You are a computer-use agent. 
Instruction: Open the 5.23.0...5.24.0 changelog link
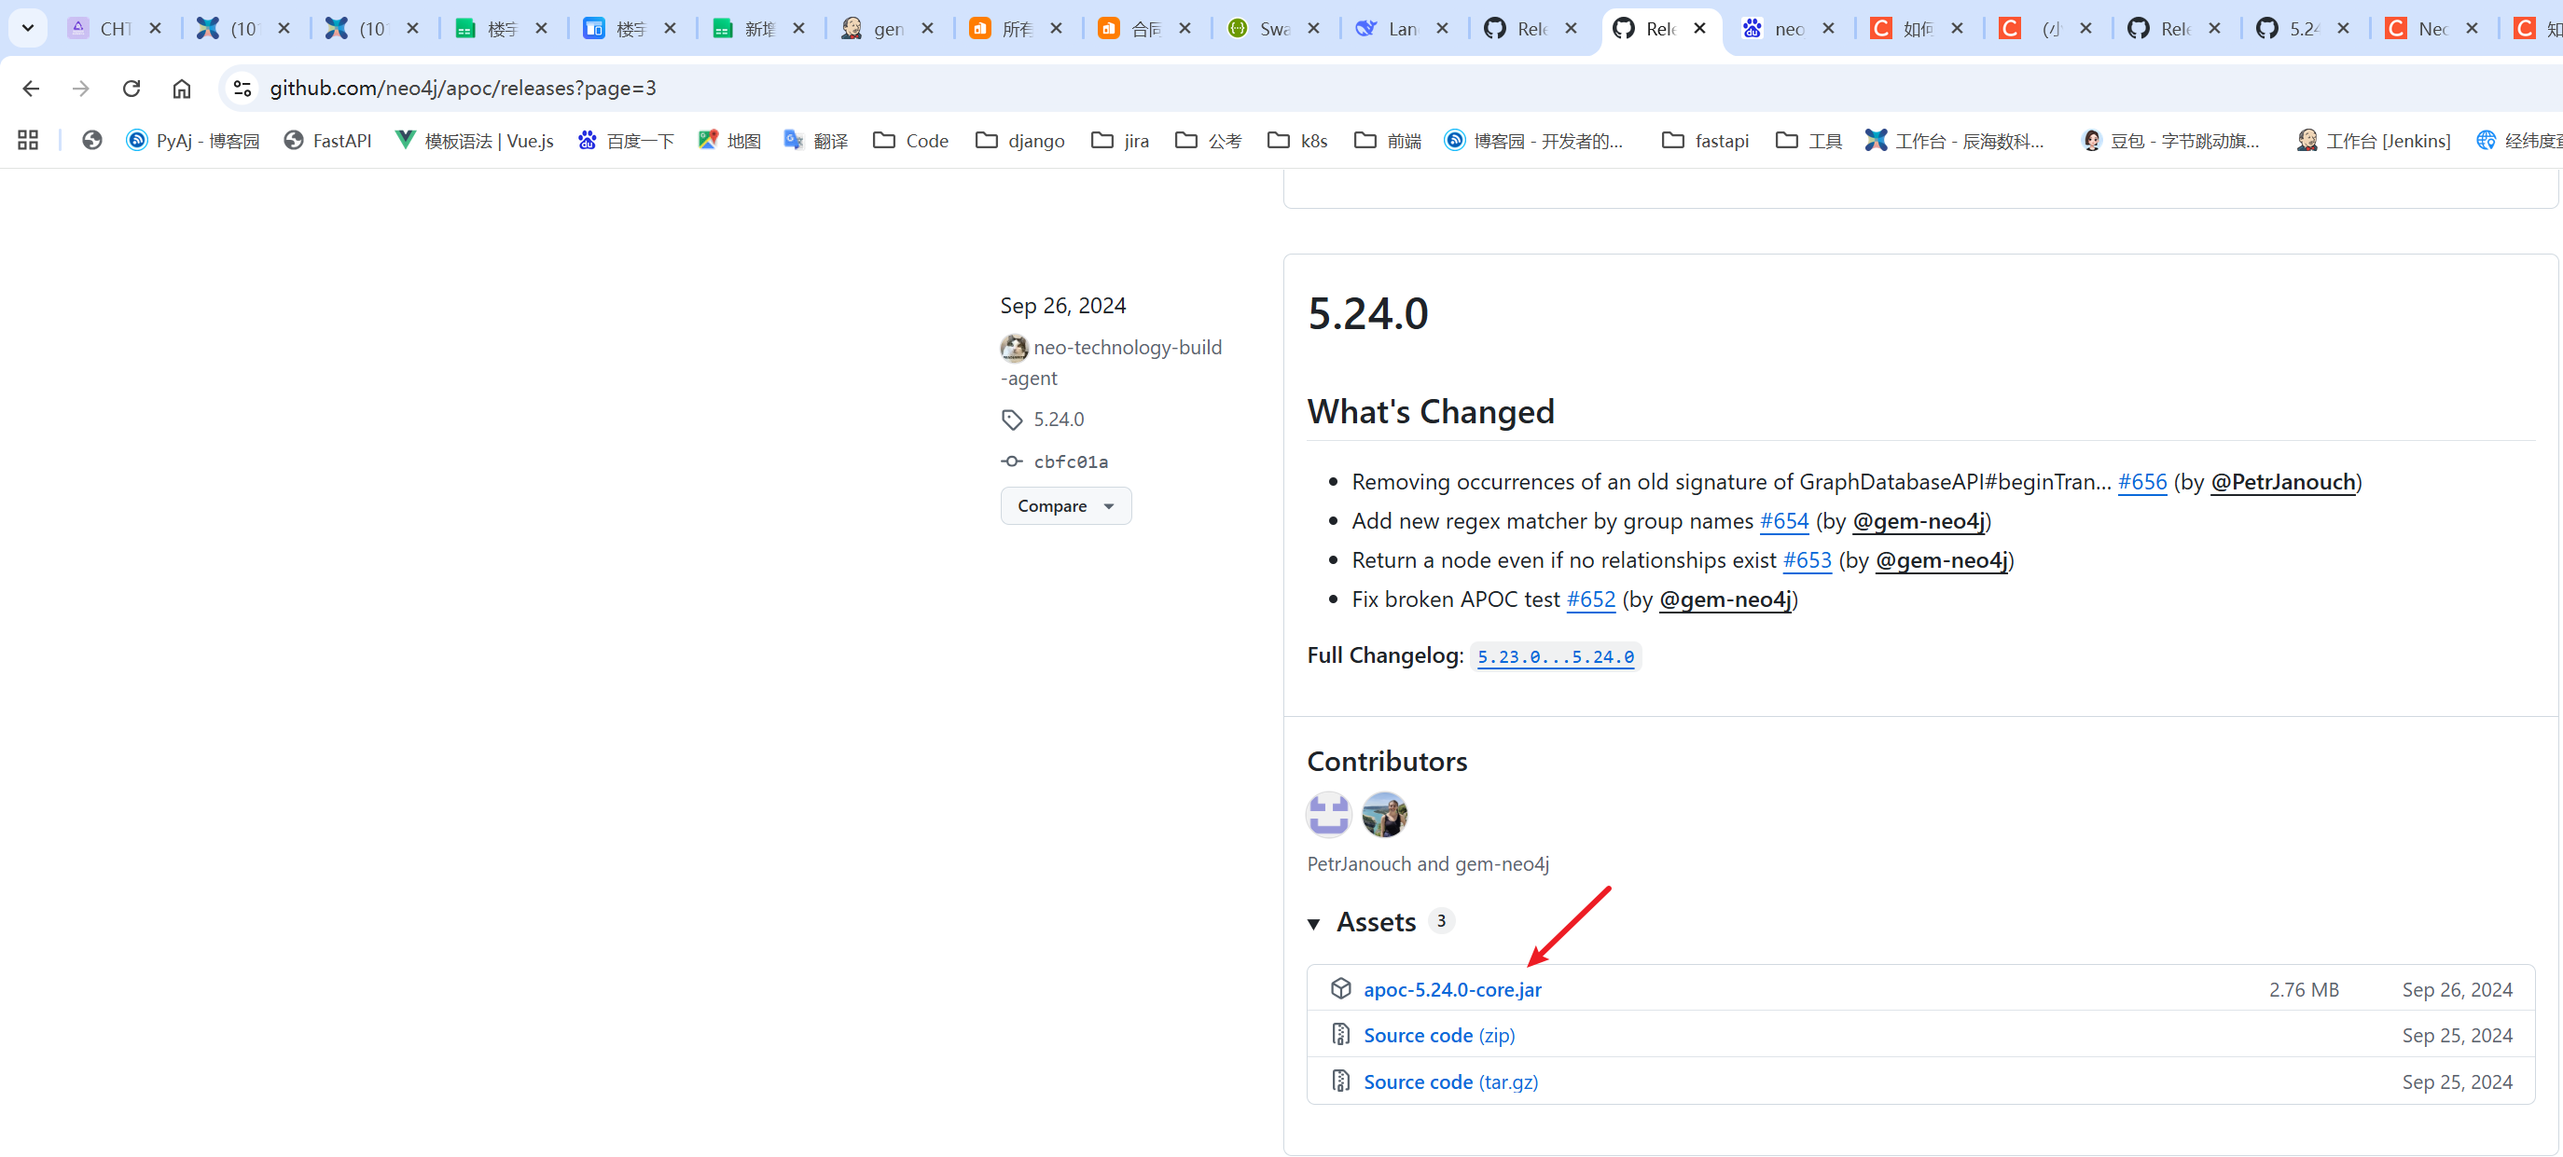tap(1555, 656)
